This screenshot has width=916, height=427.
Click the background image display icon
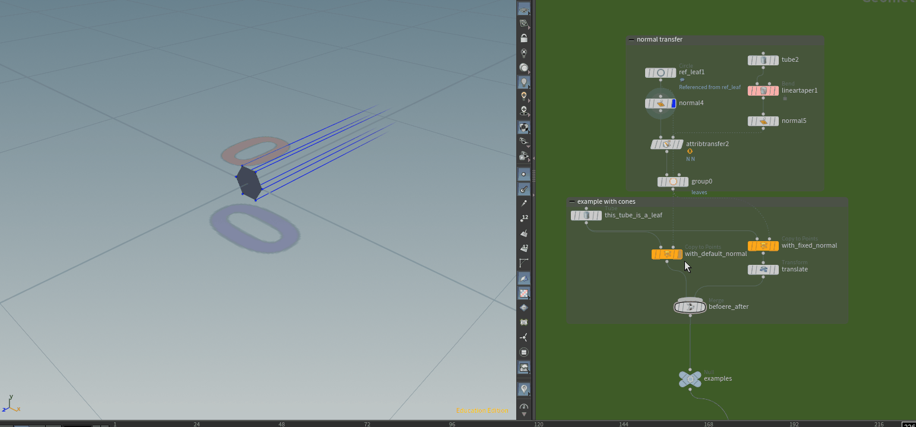click(x=523, y=368)
